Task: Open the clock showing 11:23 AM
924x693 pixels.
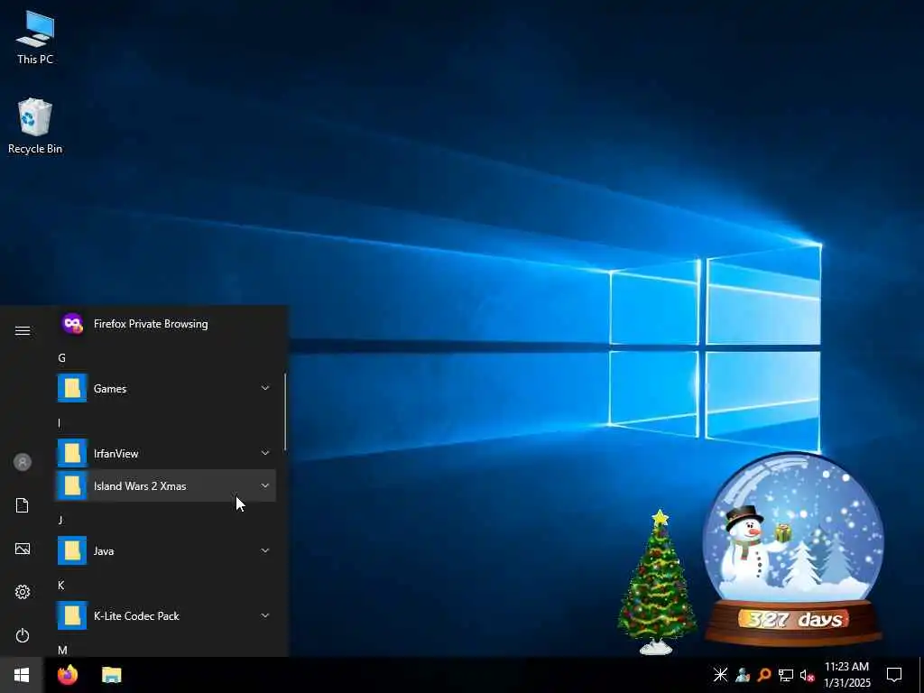Action: coord(846,675)
